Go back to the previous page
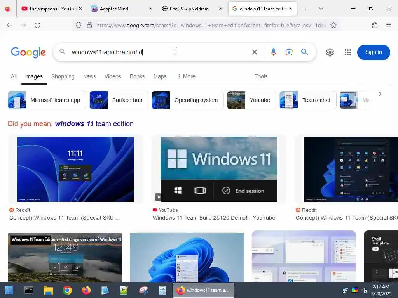The width and height of the screenshot is (398, 298). (9, 25)
